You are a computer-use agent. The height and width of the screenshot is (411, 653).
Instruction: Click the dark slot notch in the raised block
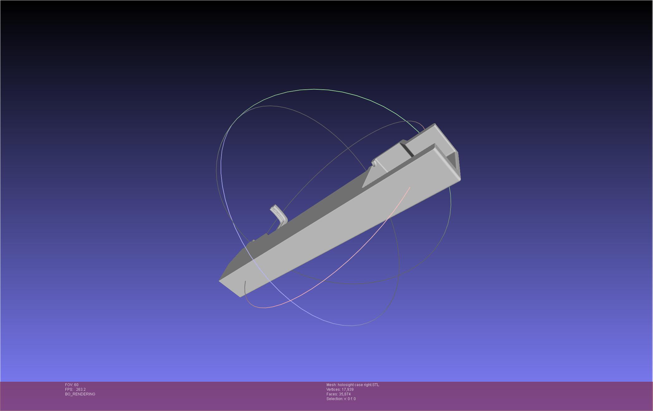[408, 149]
